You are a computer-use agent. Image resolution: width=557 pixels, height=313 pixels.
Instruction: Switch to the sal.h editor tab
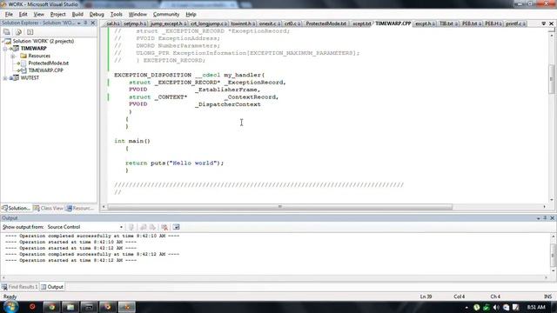113,23
